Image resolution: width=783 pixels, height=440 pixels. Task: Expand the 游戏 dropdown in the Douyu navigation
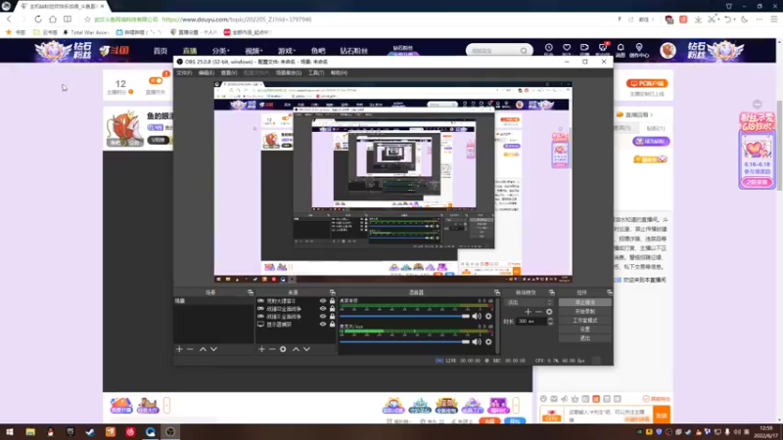pos(286,51)
